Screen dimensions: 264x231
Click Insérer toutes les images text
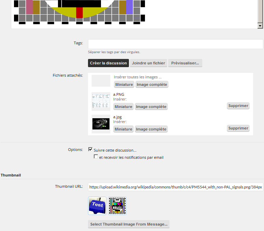tap(138, 77)
